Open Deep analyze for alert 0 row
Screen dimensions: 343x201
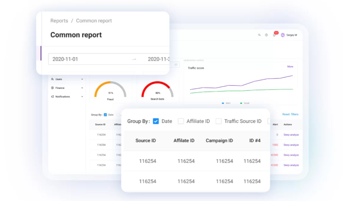pos(291,135)
